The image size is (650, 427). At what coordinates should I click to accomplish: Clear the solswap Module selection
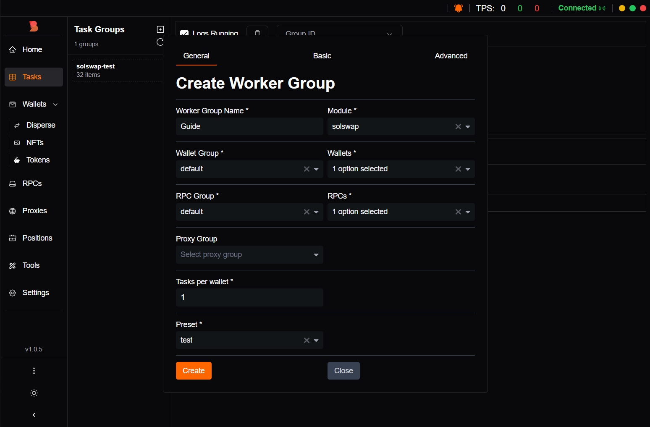click(x=458, y=127)
